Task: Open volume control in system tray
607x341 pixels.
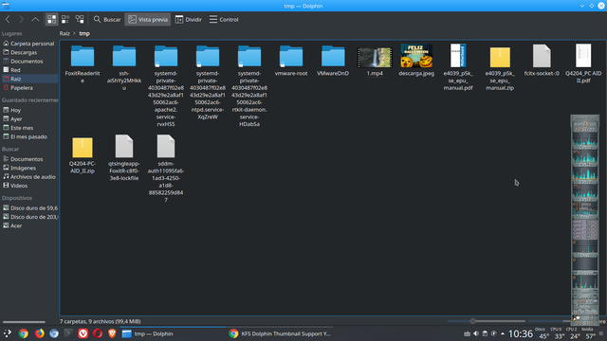Action: [476, 333]
